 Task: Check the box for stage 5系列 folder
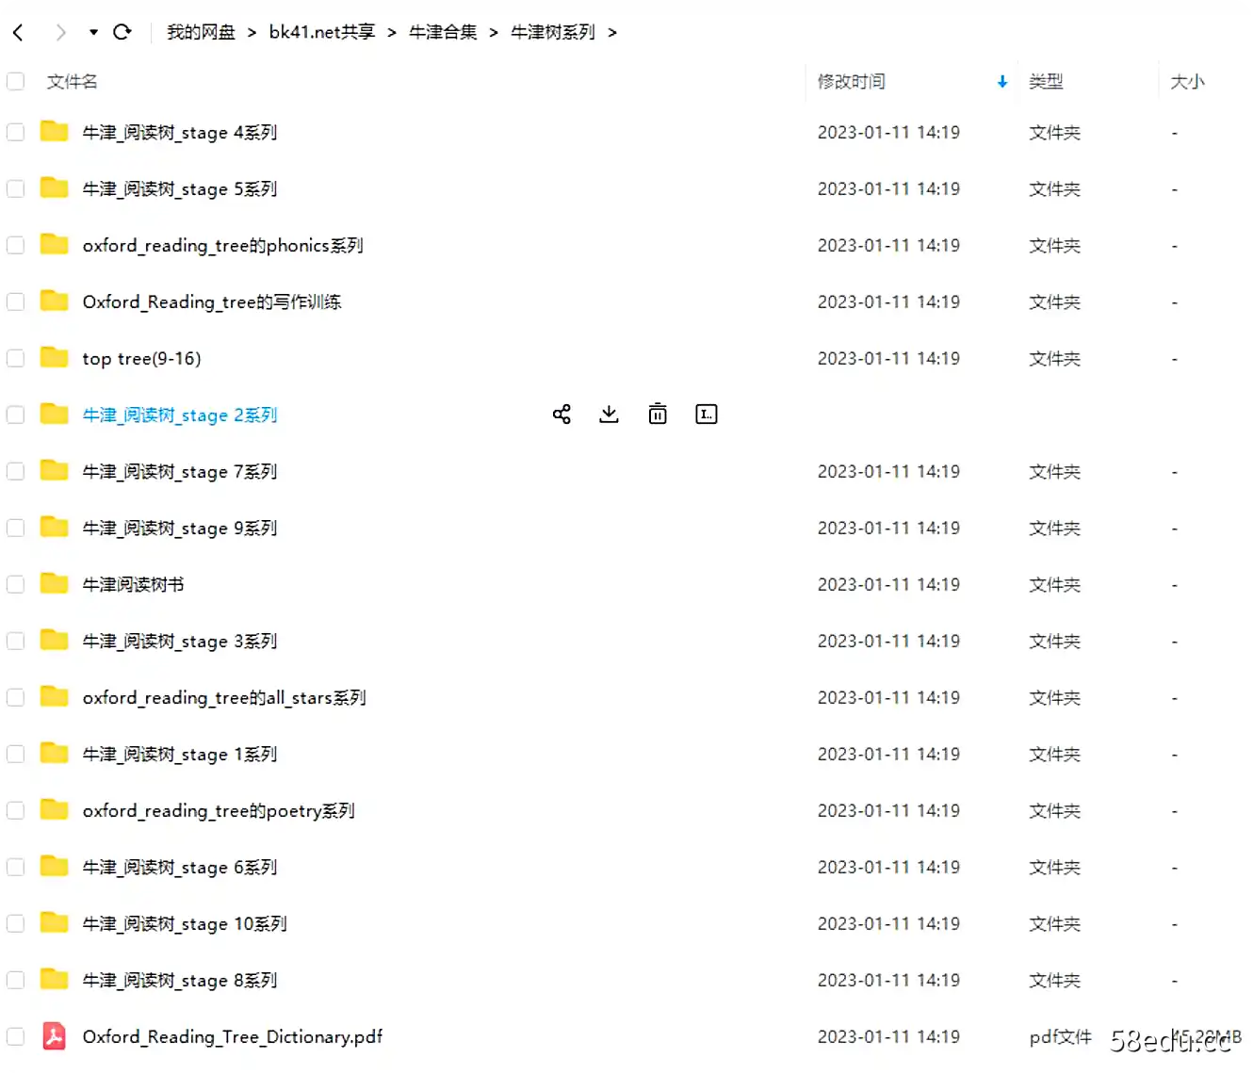pos(16,188)
